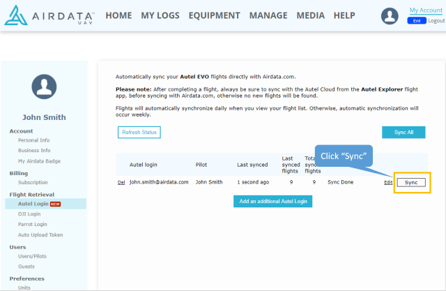Click the Account section heading
This screenshot has height=291, width=446.
tap(21, 131)
